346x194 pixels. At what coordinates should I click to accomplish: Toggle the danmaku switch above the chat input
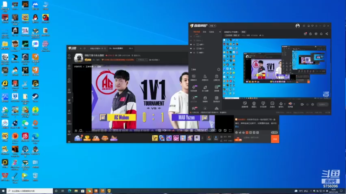(274, 132)
